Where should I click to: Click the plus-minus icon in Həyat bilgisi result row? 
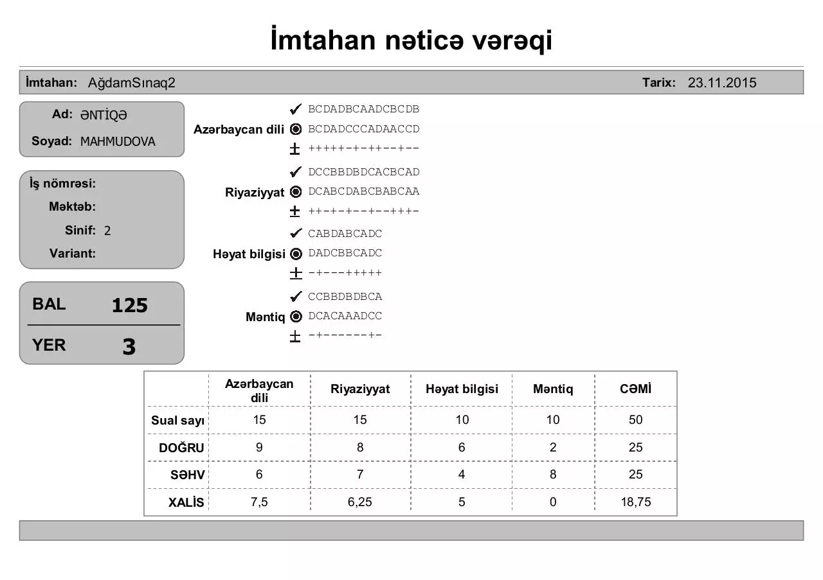click(x=295, y=273)
